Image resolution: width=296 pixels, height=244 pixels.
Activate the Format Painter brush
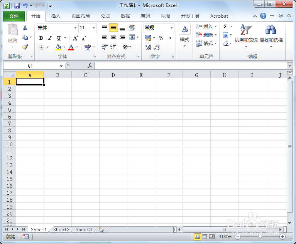[x=25, y=47]
